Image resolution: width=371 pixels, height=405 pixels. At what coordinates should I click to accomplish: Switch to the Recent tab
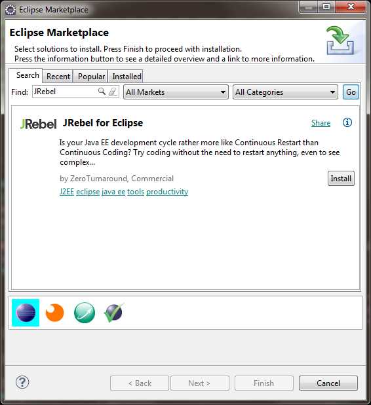click(58, 77)
